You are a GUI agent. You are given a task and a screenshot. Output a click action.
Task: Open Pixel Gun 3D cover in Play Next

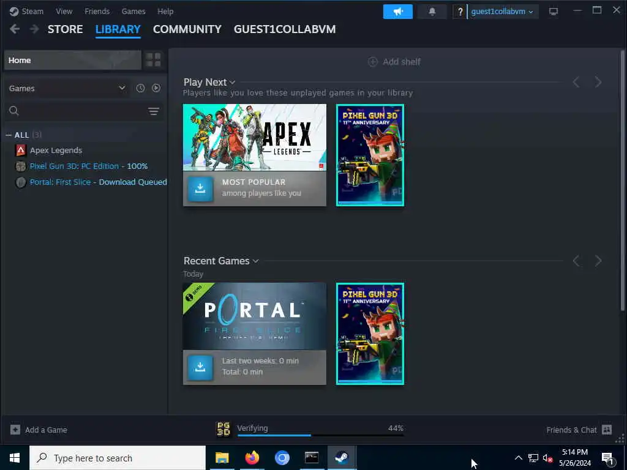point(370,155)
